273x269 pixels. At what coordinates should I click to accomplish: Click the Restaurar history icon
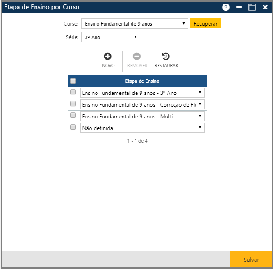coord(166,57)
